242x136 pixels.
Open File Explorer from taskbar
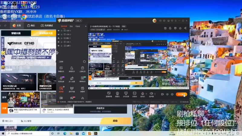point(71,134)
